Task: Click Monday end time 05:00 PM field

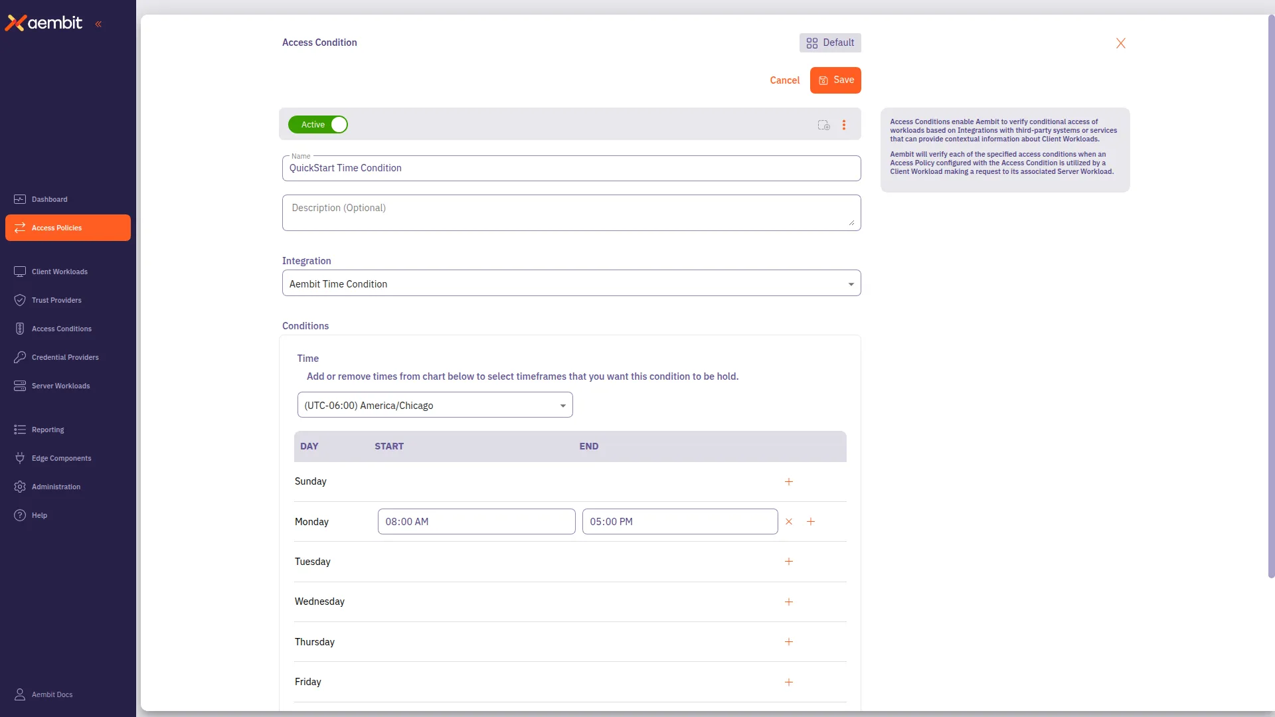Action: pos(680,522)
